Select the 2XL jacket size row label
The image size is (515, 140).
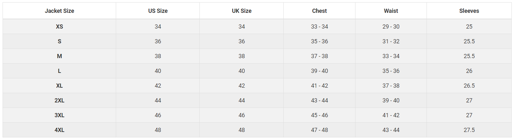point(60,101)
